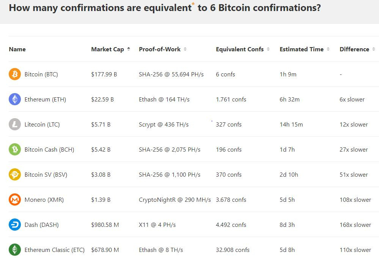The image size is (379, 258).
Task: Sort by Market Cap using its arrows
Action: tap(129, 49)
